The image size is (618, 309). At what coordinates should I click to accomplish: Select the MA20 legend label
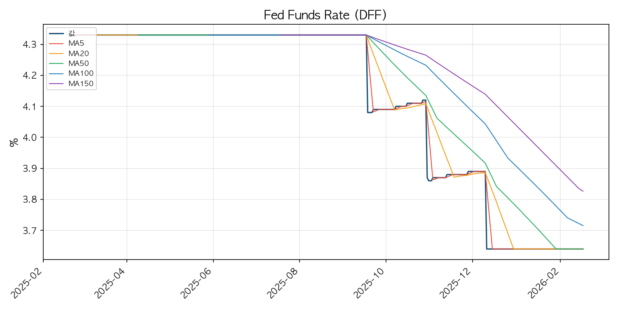78,53
